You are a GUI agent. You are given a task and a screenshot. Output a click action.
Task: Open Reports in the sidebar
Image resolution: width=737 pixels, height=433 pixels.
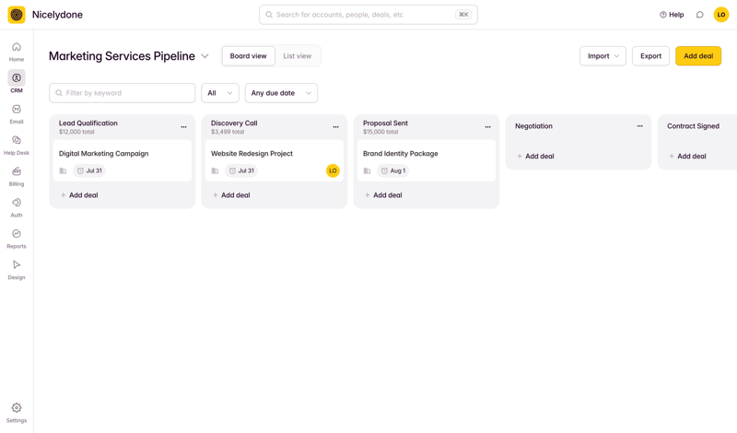click(17, 239)
